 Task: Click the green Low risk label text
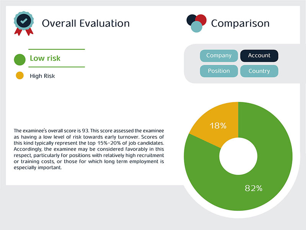45,59
